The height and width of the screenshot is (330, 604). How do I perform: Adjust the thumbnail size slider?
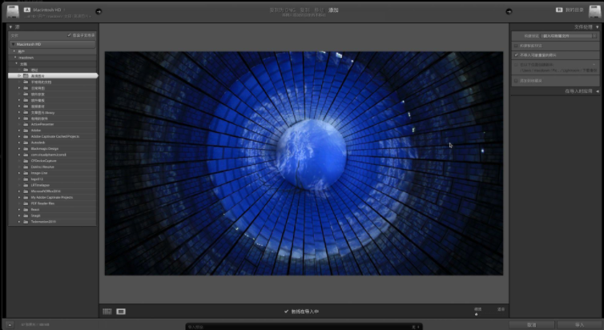tap(476, 313)
